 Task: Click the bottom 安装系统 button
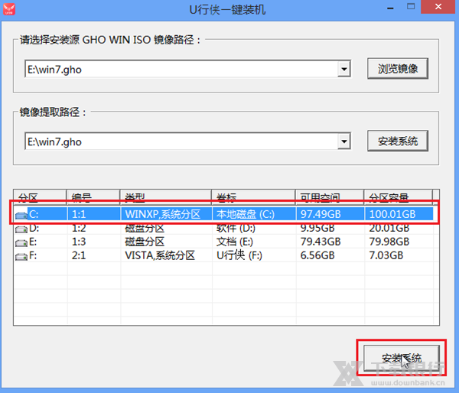tap(402, 358)
